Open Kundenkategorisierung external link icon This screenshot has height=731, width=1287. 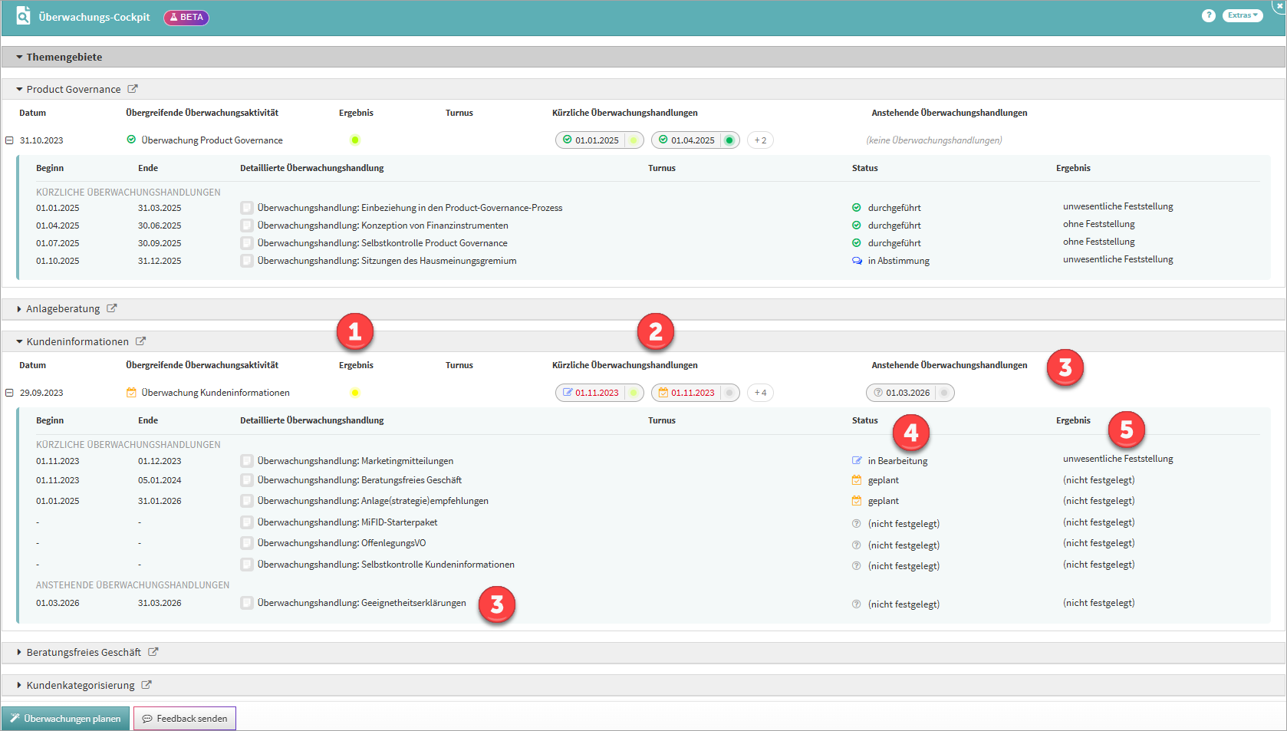[146, 685]
